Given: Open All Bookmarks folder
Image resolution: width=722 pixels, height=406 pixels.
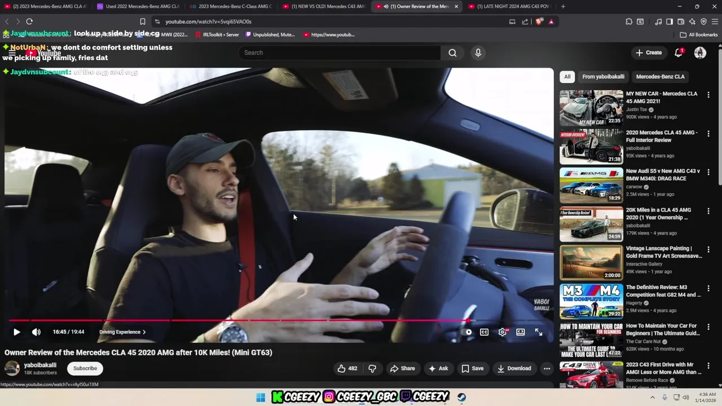Looking at the screenshot, I should [x=698, y=34].
